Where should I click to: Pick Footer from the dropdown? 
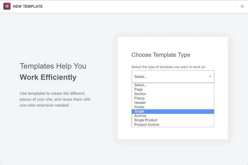tap(139, 107)
